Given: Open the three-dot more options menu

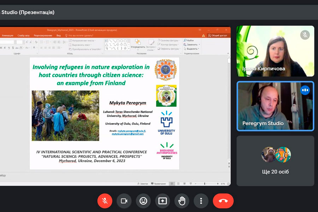Looking at the screenshot, I should pyautogui.click(x=201, y=201).
